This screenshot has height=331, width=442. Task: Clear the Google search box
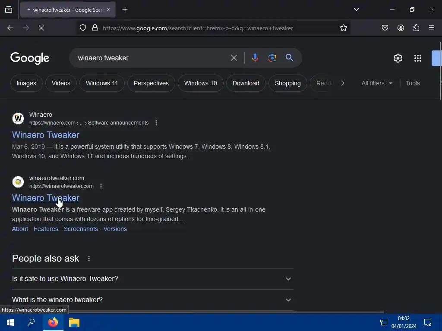tap(234, 58)
